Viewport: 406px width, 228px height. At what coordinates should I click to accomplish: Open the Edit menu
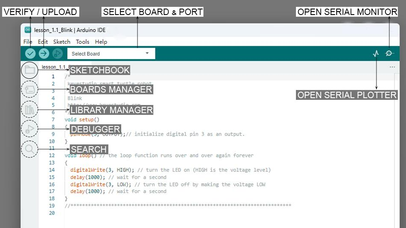click(x=43, y=42)
